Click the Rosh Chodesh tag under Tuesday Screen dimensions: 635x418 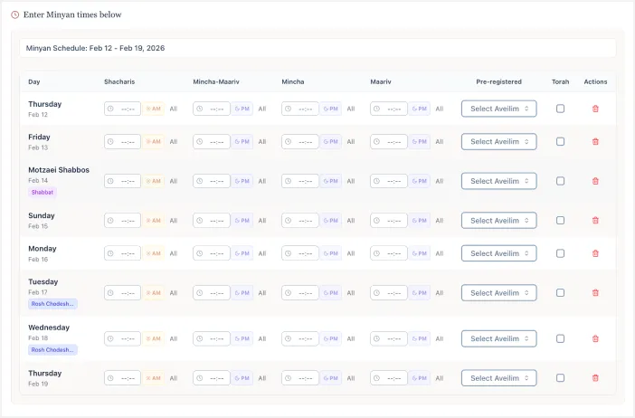coord(52,304)
